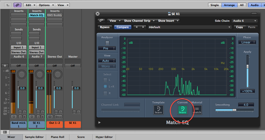This screenshot has width=265, height=140.
Task: Solo the Band mick 1 channel
Action: 24,112
